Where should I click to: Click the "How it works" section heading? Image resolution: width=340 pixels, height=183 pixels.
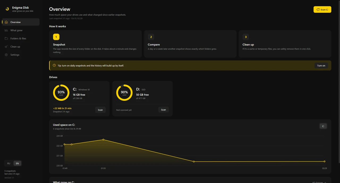(x=57, y=26)
